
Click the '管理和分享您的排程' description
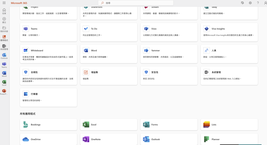pos(32,100)
